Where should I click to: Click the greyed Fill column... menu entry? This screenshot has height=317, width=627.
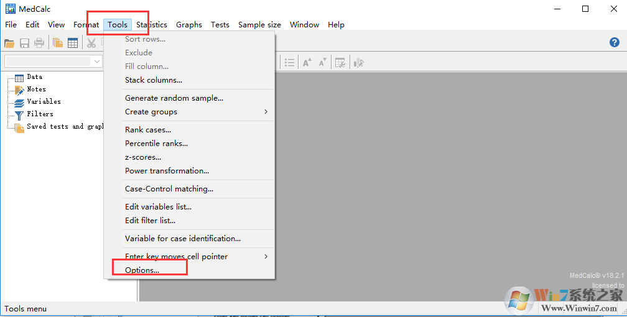[x=189, y=67]
